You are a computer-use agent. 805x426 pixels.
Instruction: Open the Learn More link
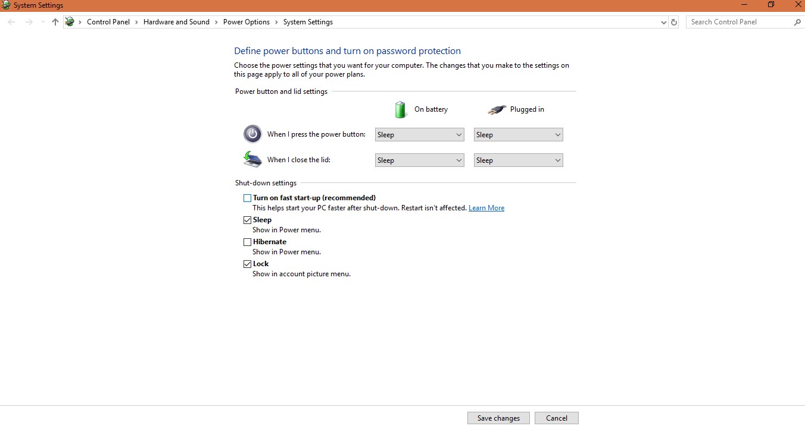pyautogui.click(x=486, y=208)
